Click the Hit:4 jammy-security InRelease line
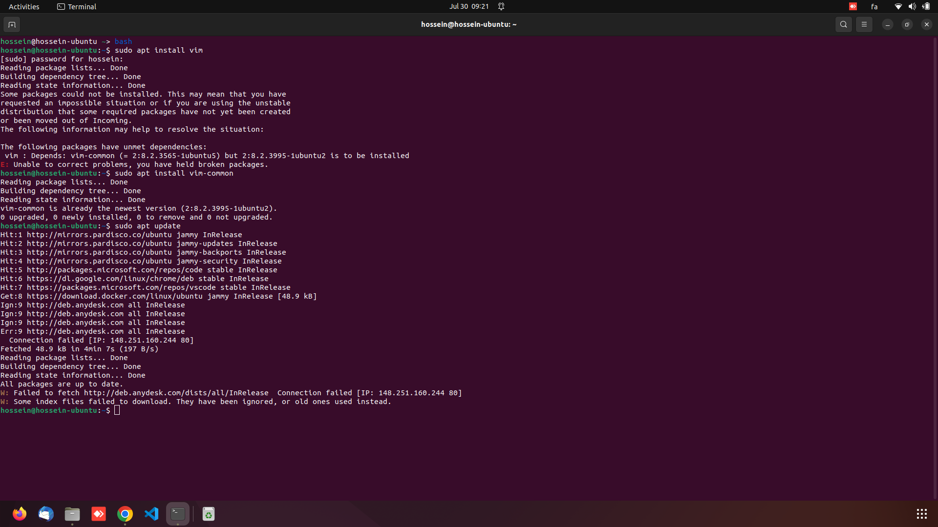The width and height of the screenshot is (938, 527). coord(141,261)
